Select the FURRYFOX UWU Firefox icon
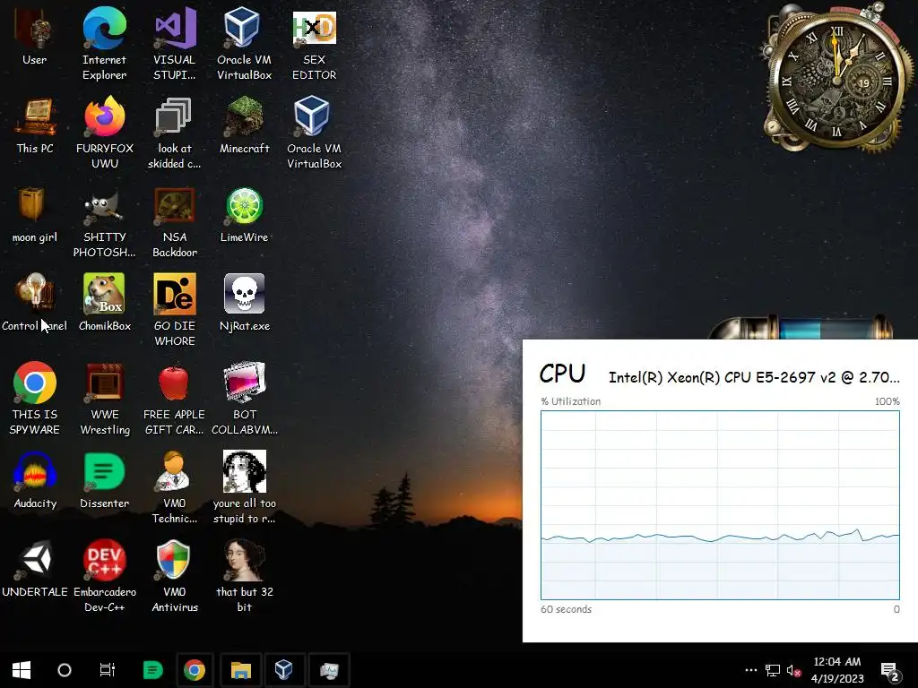The height and width of the screenshot is (688, 918). [104, 133]
